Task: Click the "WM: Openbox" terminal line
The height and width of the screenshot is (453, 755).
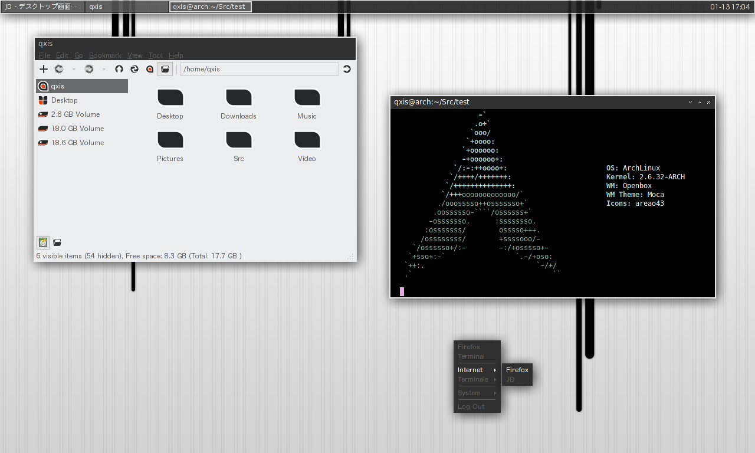Action: coord(629,186)
